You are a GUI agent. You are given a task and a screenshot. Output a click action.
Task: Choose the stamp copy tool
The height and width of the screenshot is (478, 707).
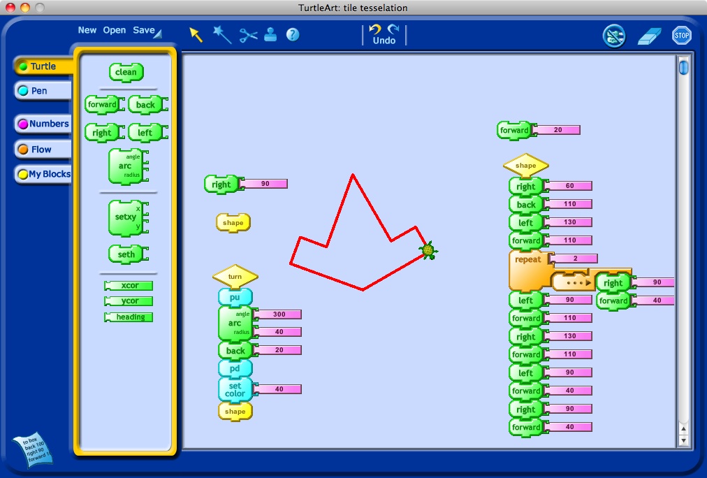point(270,35)
